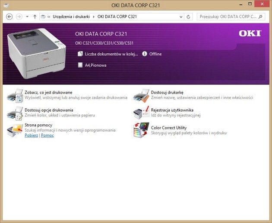The height and width of the screenshot is (223, 272).
Task: Open recent locations dropdown arrow
Action: point(27,17)
